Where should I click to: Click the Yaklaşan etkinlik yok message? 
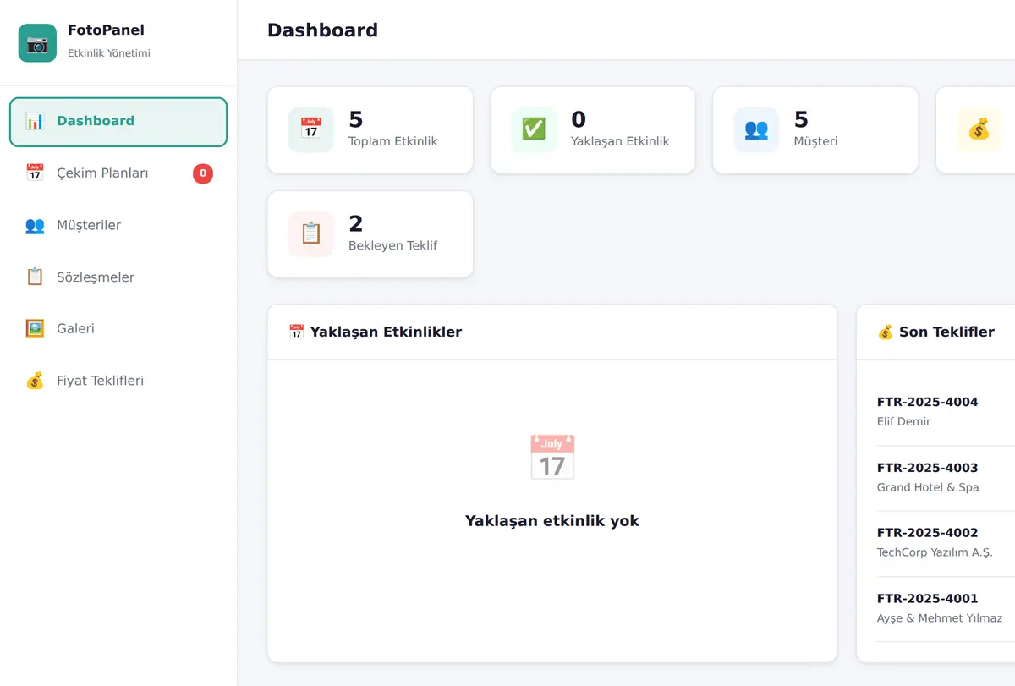(552, 521)
